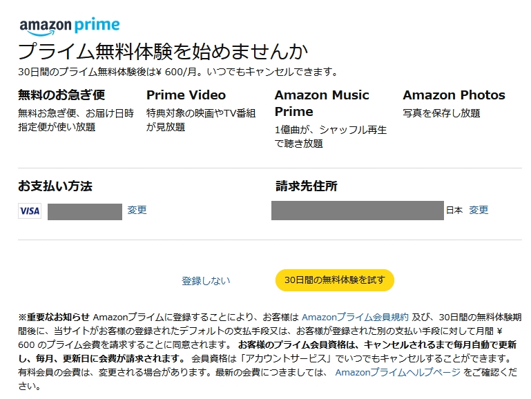Click the Amazon Prime logo

[69, 26]
